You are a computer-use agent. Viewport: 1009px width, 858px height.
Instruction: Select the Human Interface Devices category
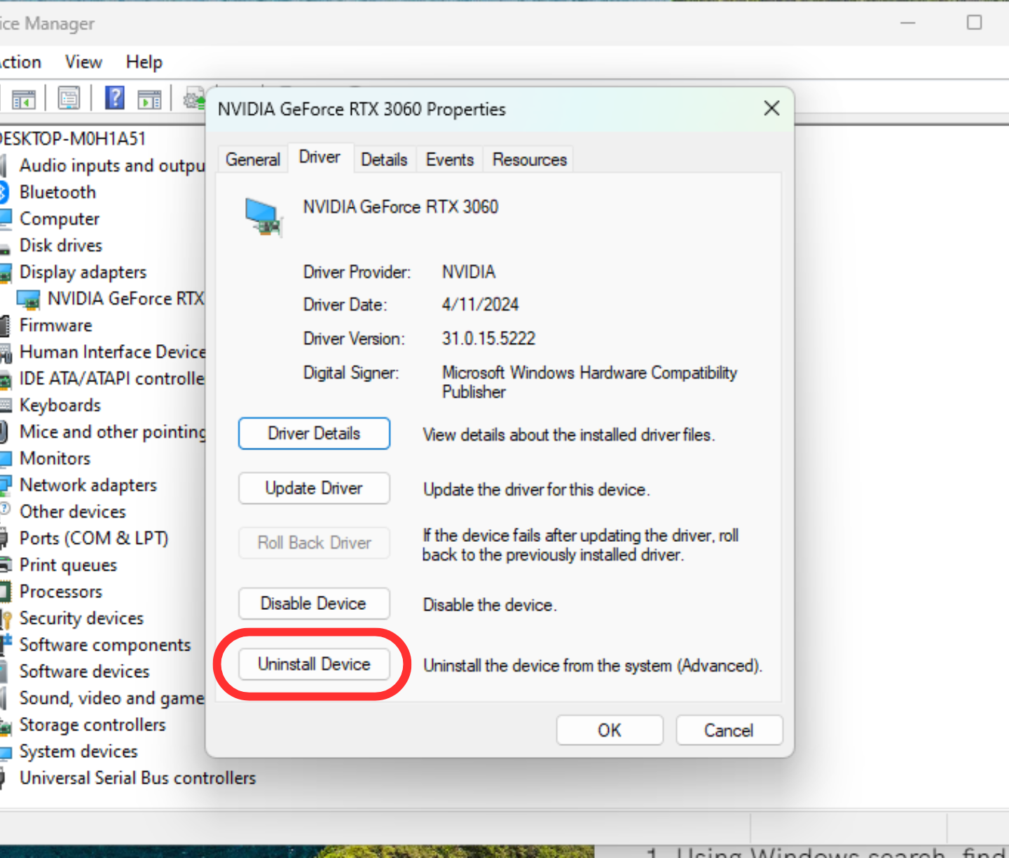pos(112,352)
